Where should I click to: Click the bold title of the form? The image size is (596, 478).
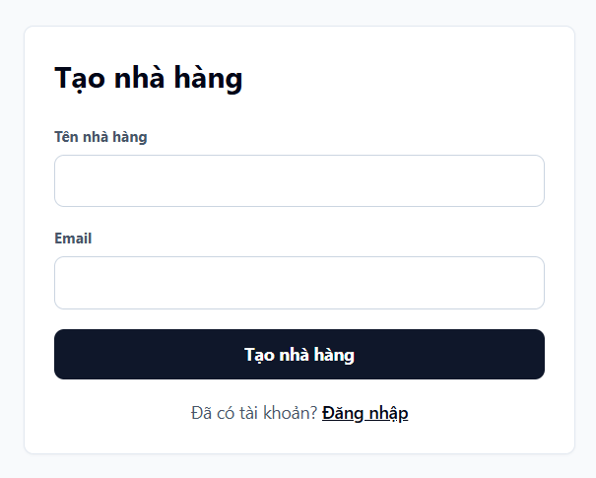148,78
